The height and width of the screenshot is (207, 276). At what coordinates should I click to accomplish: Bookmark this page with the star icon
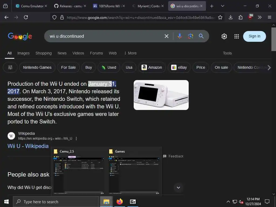tap(220, 17)
